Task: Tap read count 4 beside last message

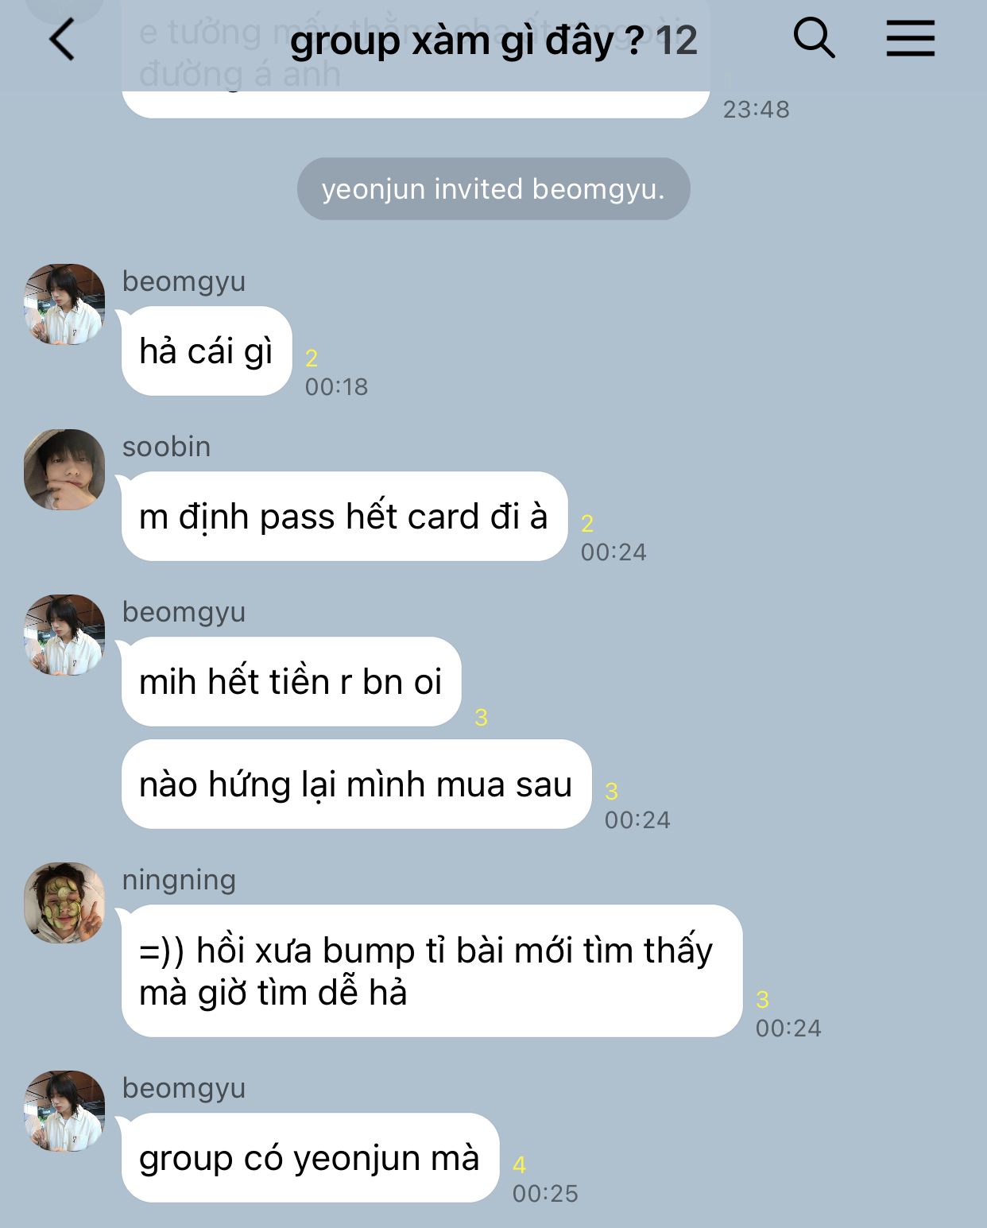Action: 519,1165
